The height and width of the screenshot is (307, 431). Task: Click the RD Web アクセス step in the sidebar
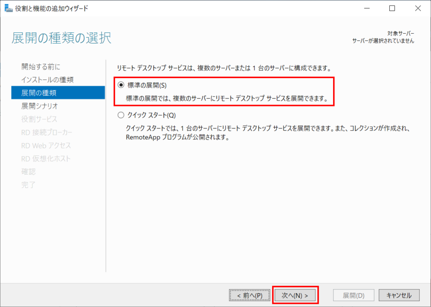(46, 145)
